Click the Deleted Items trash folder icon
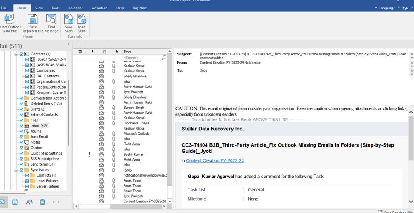The width and height of the screenshot is (414, 213). pyautogui.click(x=26, y=103)
